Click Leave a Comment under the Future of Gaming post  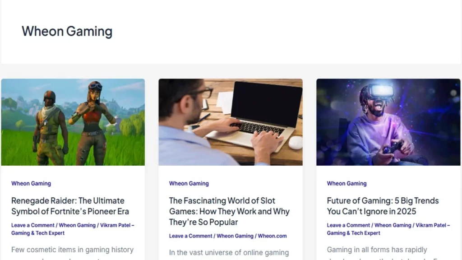348,225
